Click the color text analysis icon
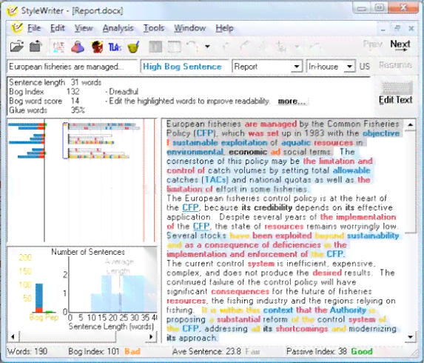Viewport: 424px width, 363px height. [x=58, y=47]
